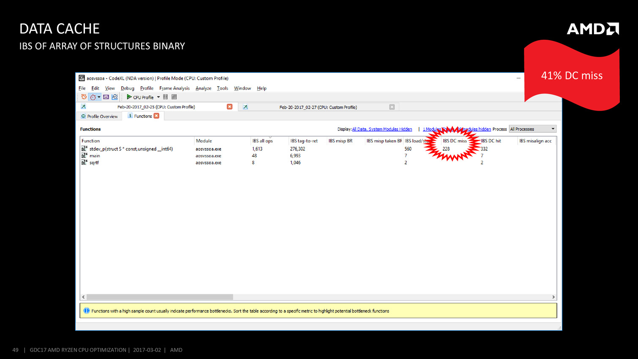Screen dimensions: 638x359
Task: Select the stdev_p function row
Action: click(x=131, y=149)
